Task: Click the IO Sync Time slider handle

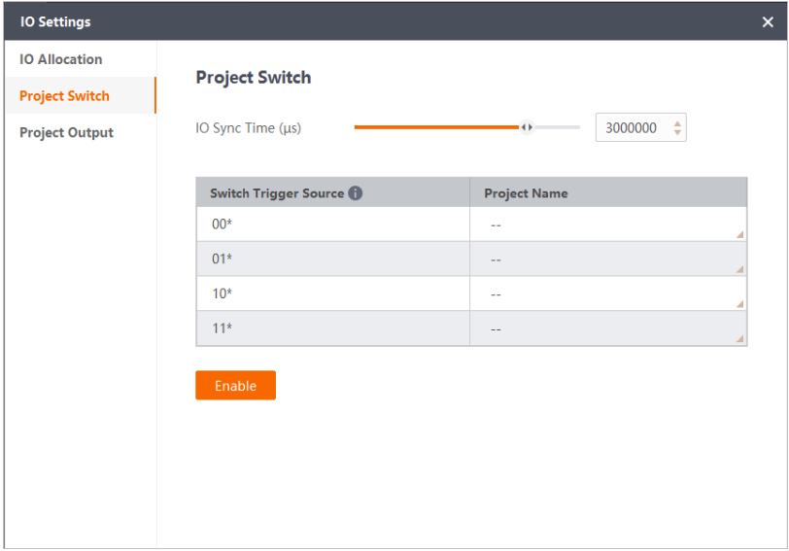Action: (x=527, y=127)
